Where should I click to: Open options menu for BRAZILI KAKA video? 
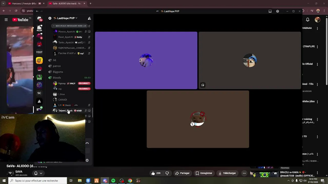tap(317, 173)
